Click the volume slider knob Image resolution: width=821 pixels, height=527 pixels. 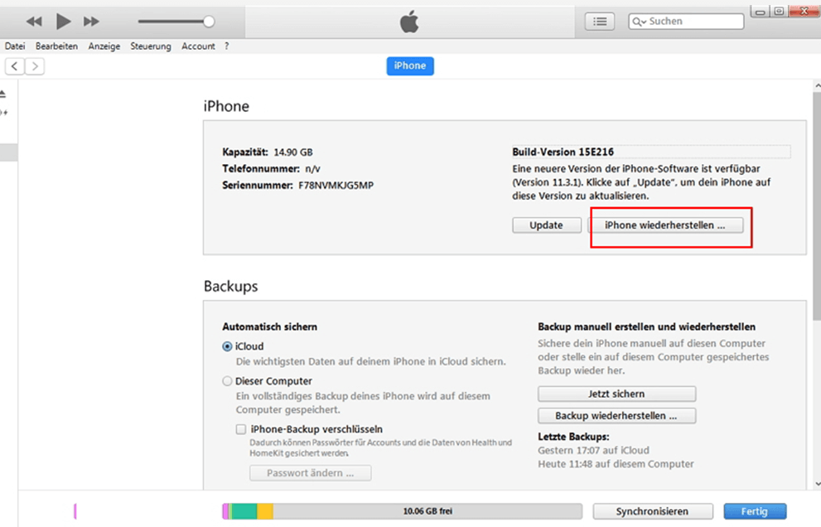tap(209, 22)
